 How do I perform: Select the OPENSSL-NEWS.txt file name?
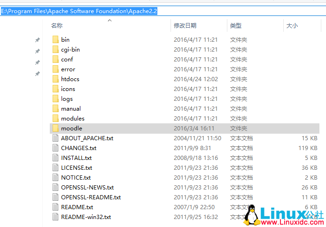[87, 188]
